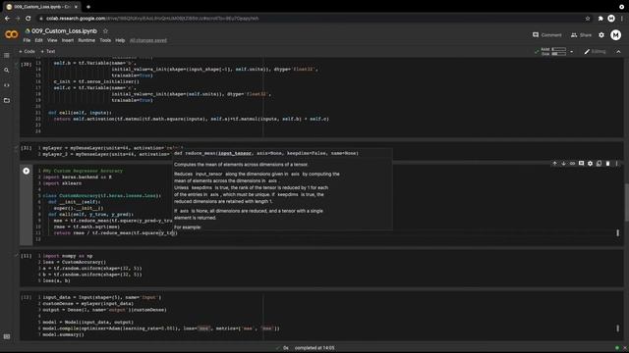Move the selected cell up
The image size is (629, 353).
click(554, 164)
